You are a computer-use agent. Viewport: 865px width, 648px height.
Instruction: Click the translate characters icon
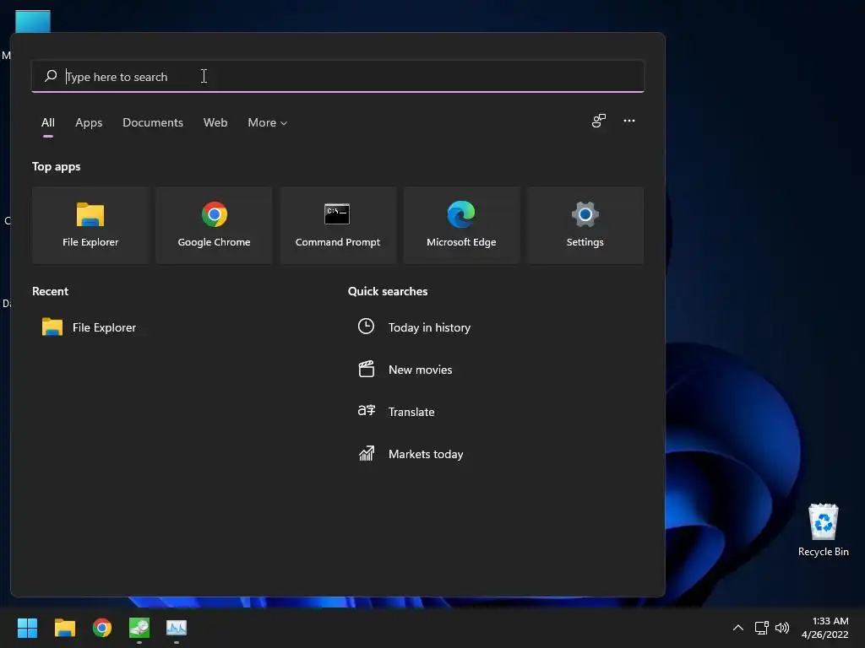point(367,411)
